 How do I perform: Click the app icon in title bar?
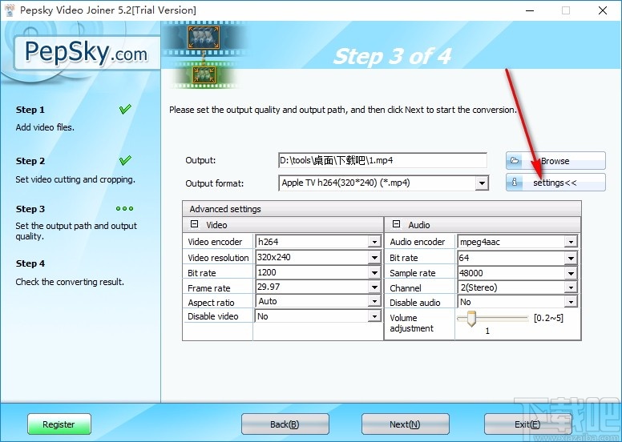pos(10,10)
